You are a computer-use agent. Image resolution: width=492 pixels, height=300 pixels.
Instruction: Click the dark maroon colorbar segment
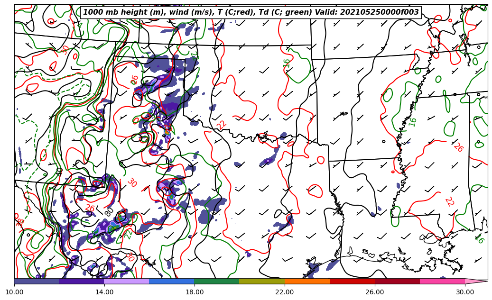pos(397,281)
